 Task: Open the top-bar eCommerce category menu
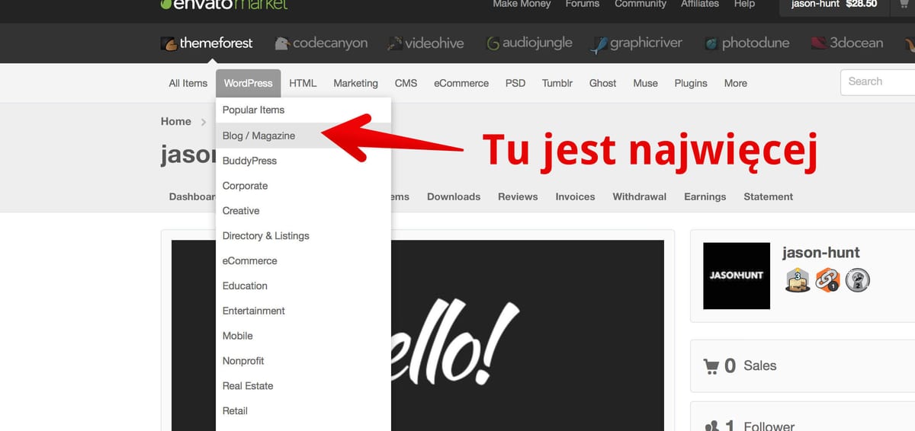coord(461,83)
